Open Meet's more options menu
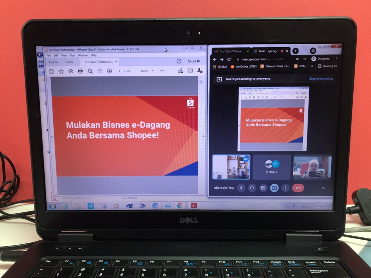Viewport: 371px width, 278px height. point(285,188)
